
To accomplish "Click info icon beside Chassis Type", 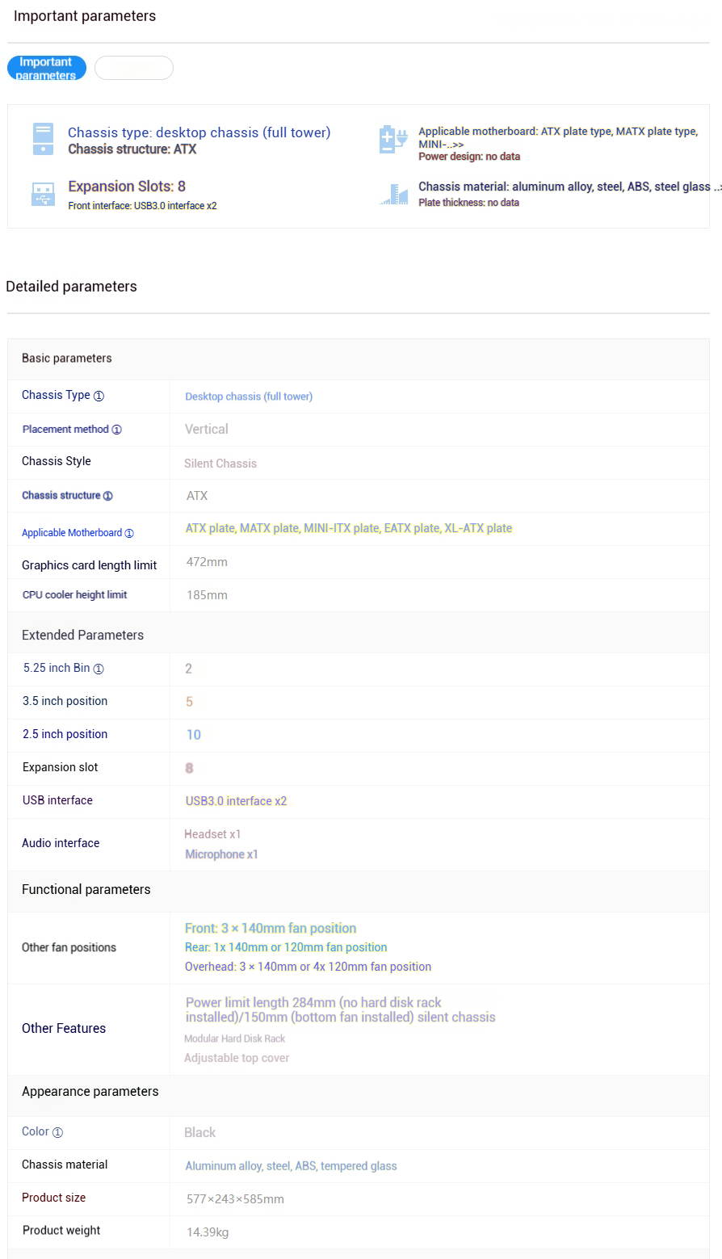I will (99, 396).
